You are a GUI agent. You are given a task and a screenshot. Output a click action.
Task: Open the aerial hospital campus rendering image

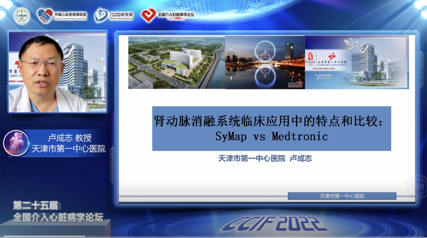coord(177,62)
